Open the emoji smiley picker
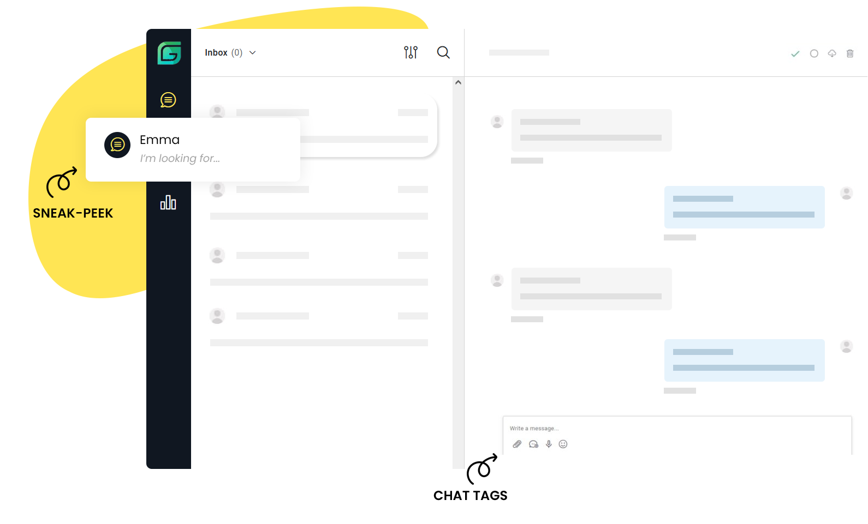The image size is (868, 524). (563, 444)
